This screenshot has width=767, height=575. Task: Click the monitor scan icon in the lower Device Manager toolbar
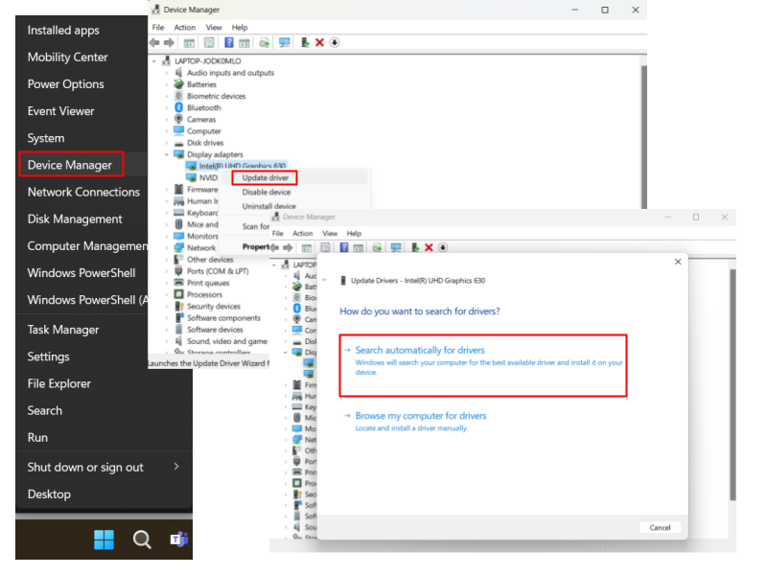[396, 248]
